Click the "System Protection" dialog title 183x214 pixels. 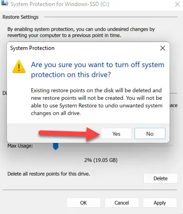click(32, 48)
